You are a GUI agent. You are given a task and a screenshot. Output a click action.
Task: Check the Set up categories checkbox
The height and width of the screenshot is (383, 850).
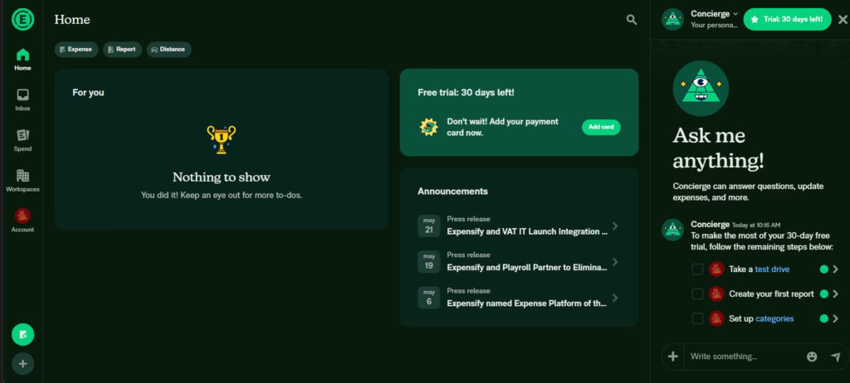697,318
